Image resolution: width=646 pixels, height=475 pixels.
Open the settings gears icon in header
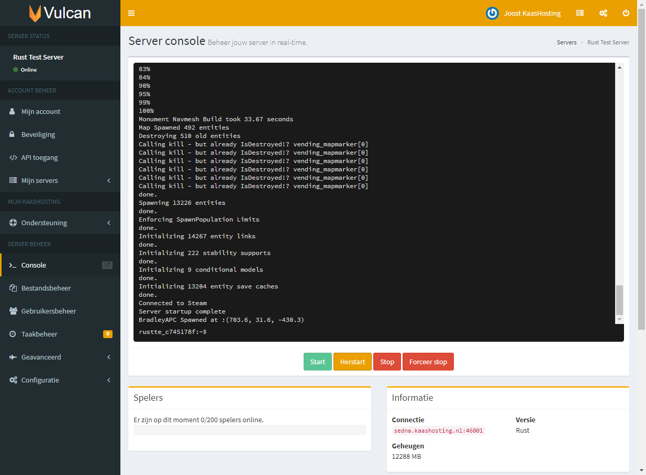coord(603,13)
